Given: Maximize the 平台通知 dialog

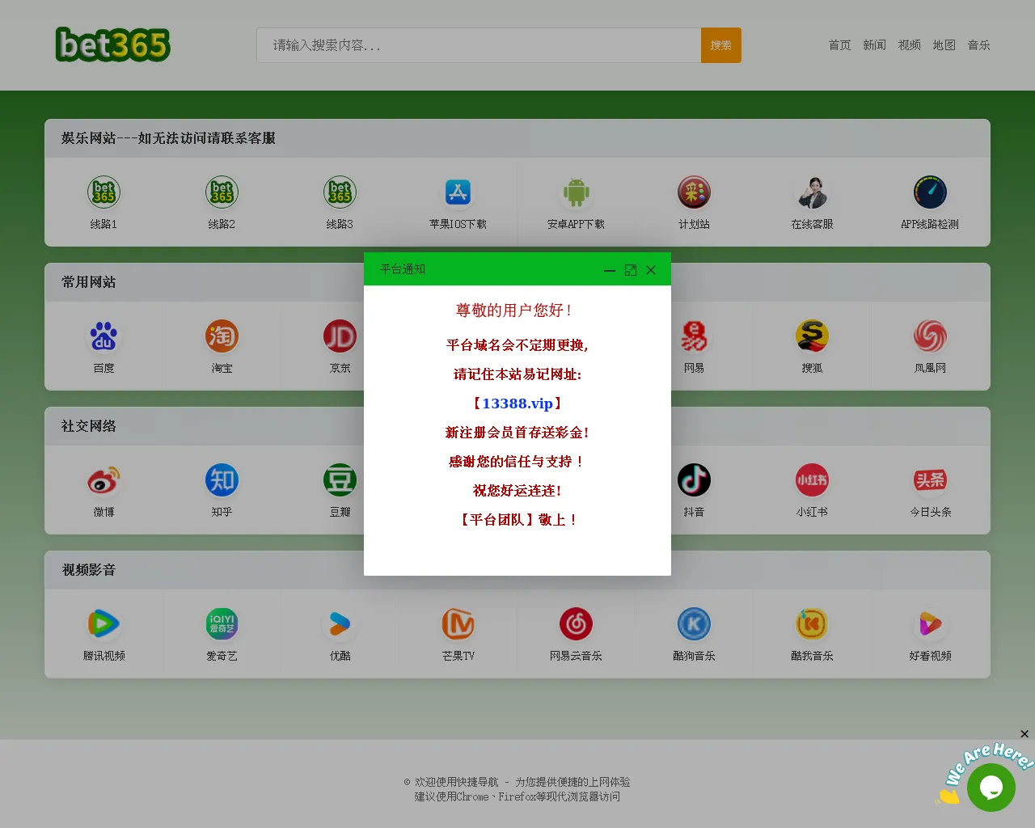Looking at the screenshot, I should [x=631, y=270].
